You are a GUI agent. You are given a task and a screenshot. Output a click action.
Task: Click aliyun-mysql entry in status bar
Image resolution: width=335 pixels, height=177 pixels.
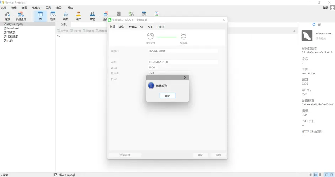click(x=64, y=175)
